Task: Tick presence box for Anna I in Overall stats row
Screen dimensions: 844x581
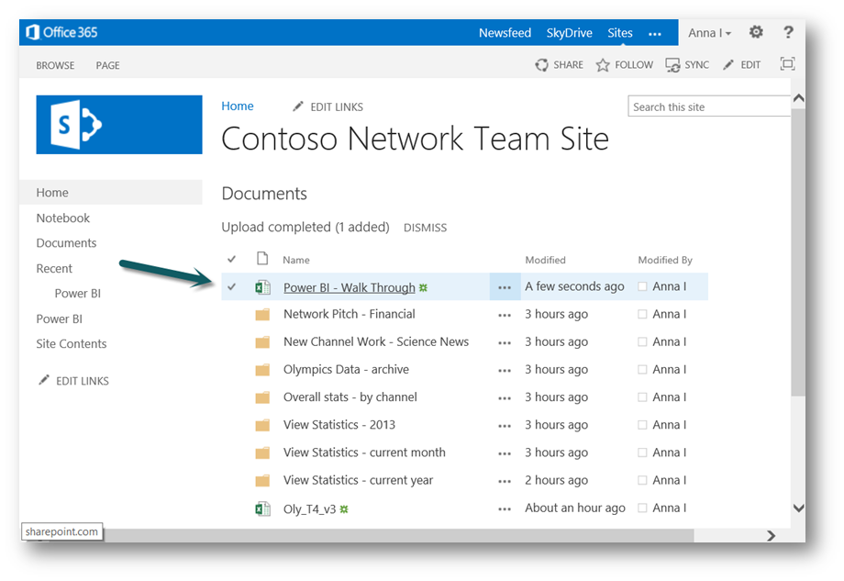Action: tap(642, 397)
